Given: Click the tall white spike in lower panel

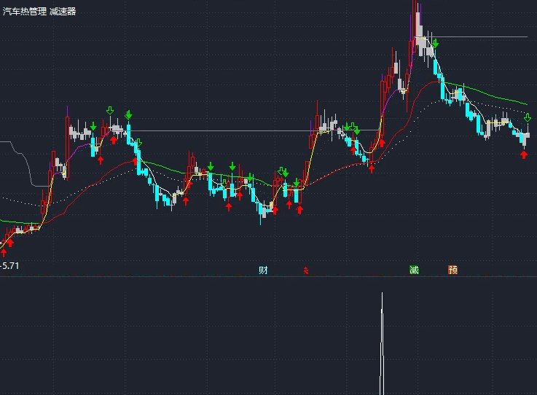Looking at the screenshot, I should [x=382, y=343].
